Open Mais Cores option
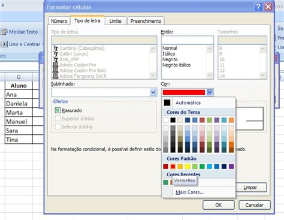The width and height of the screenshot is (284, 220). 189,192
